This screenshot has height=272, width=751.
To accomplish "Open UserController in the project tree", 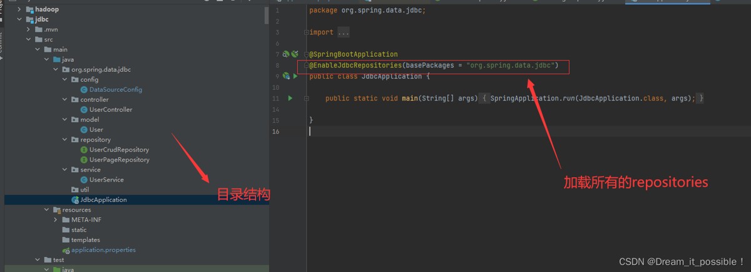I will (x=110, y=110).
